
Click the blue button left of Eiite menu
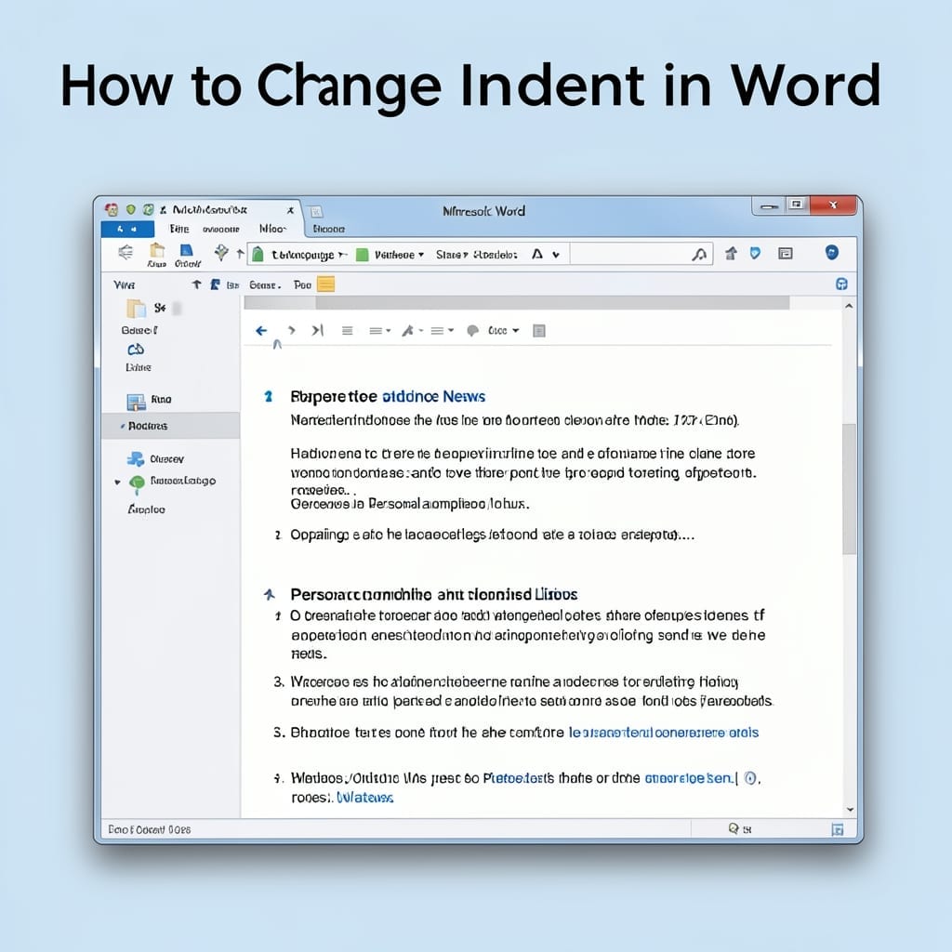(126, 229)
